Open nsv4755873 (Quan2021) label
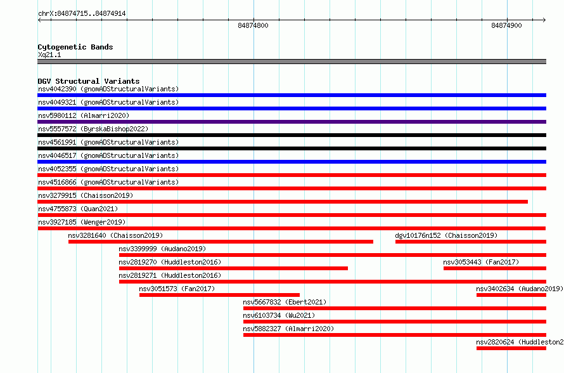This screenshot has height=373, width=564. 78,209
